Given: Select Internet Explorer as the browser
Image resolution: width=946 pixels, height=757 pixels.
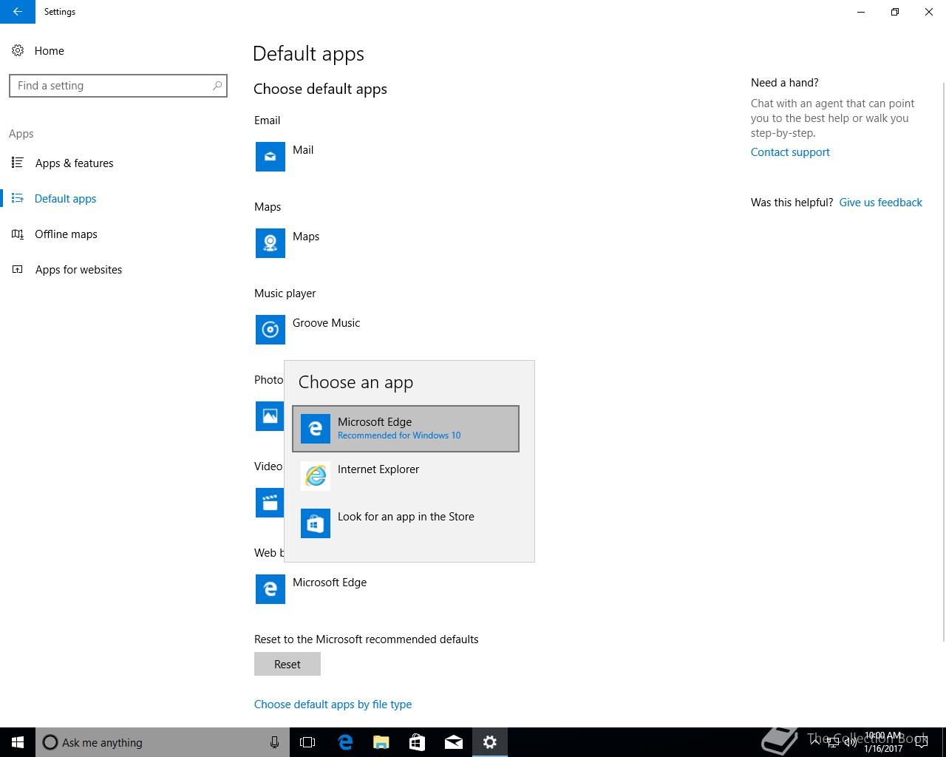Looking at the screenshot, I should click(x=406, y=476).
